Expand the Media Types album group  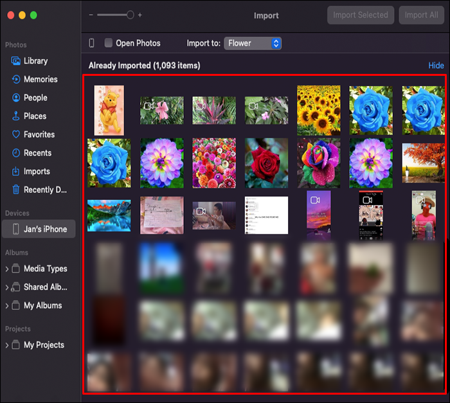(7, 269)
